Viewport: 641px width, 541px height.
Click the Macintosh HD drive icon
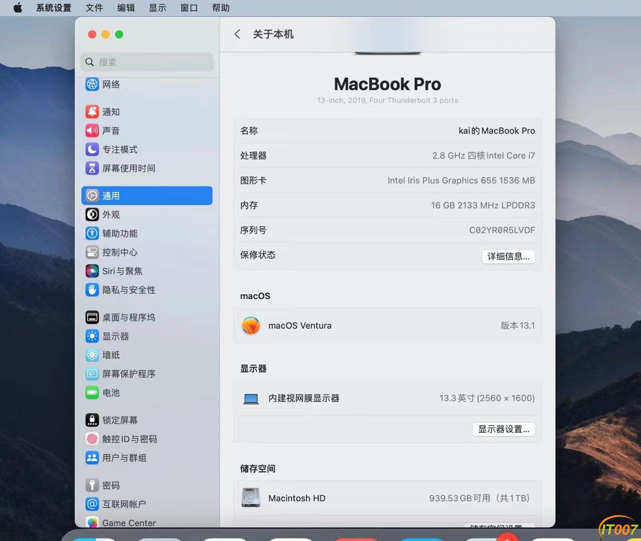(x=251, y=498)
